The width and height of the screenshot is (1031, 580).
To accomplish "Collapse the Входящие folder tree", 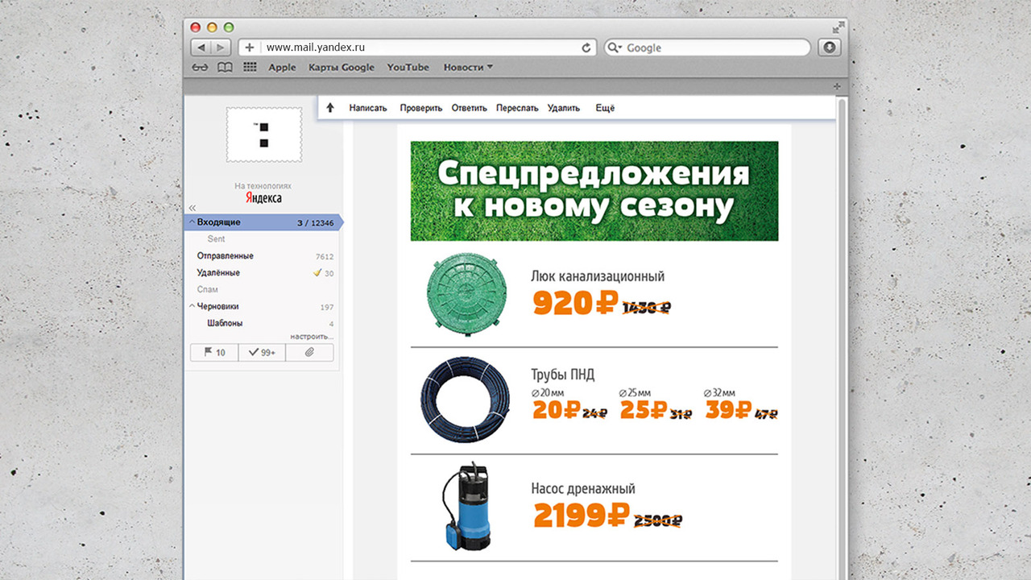I will point(192,222).
